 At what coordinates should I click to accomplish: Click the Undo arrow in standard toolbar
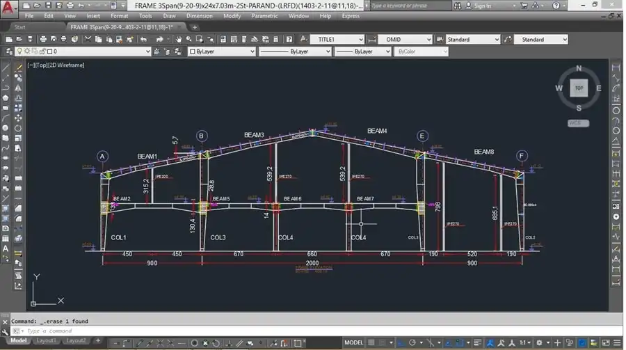tap(143, 39)
